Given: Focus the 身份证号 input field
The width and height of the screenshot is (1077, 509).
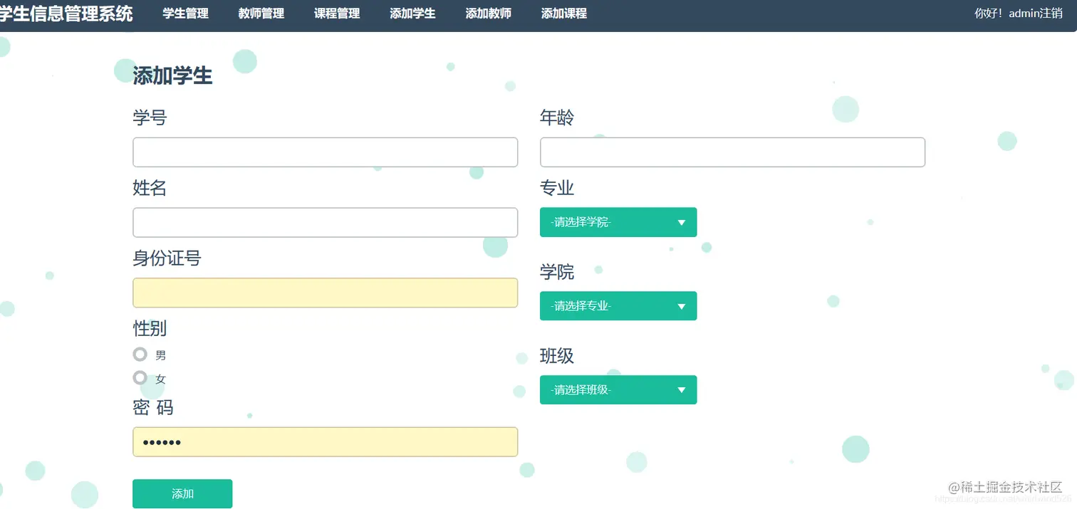Looking at the screenshot, I should [x=325, y=293].
